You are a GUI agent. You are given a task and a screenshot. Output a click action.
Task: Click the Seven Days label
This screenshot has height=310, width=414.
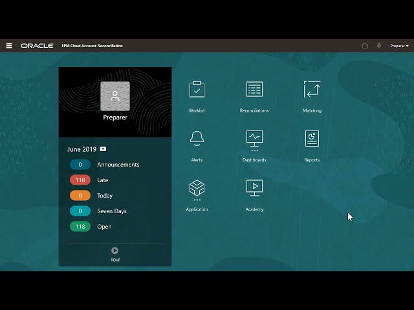(112, 211)
